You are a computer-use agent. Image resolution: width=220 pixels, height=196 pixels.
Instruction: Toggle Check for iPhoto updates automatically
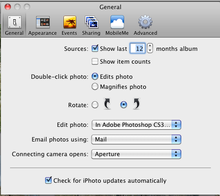48,180
